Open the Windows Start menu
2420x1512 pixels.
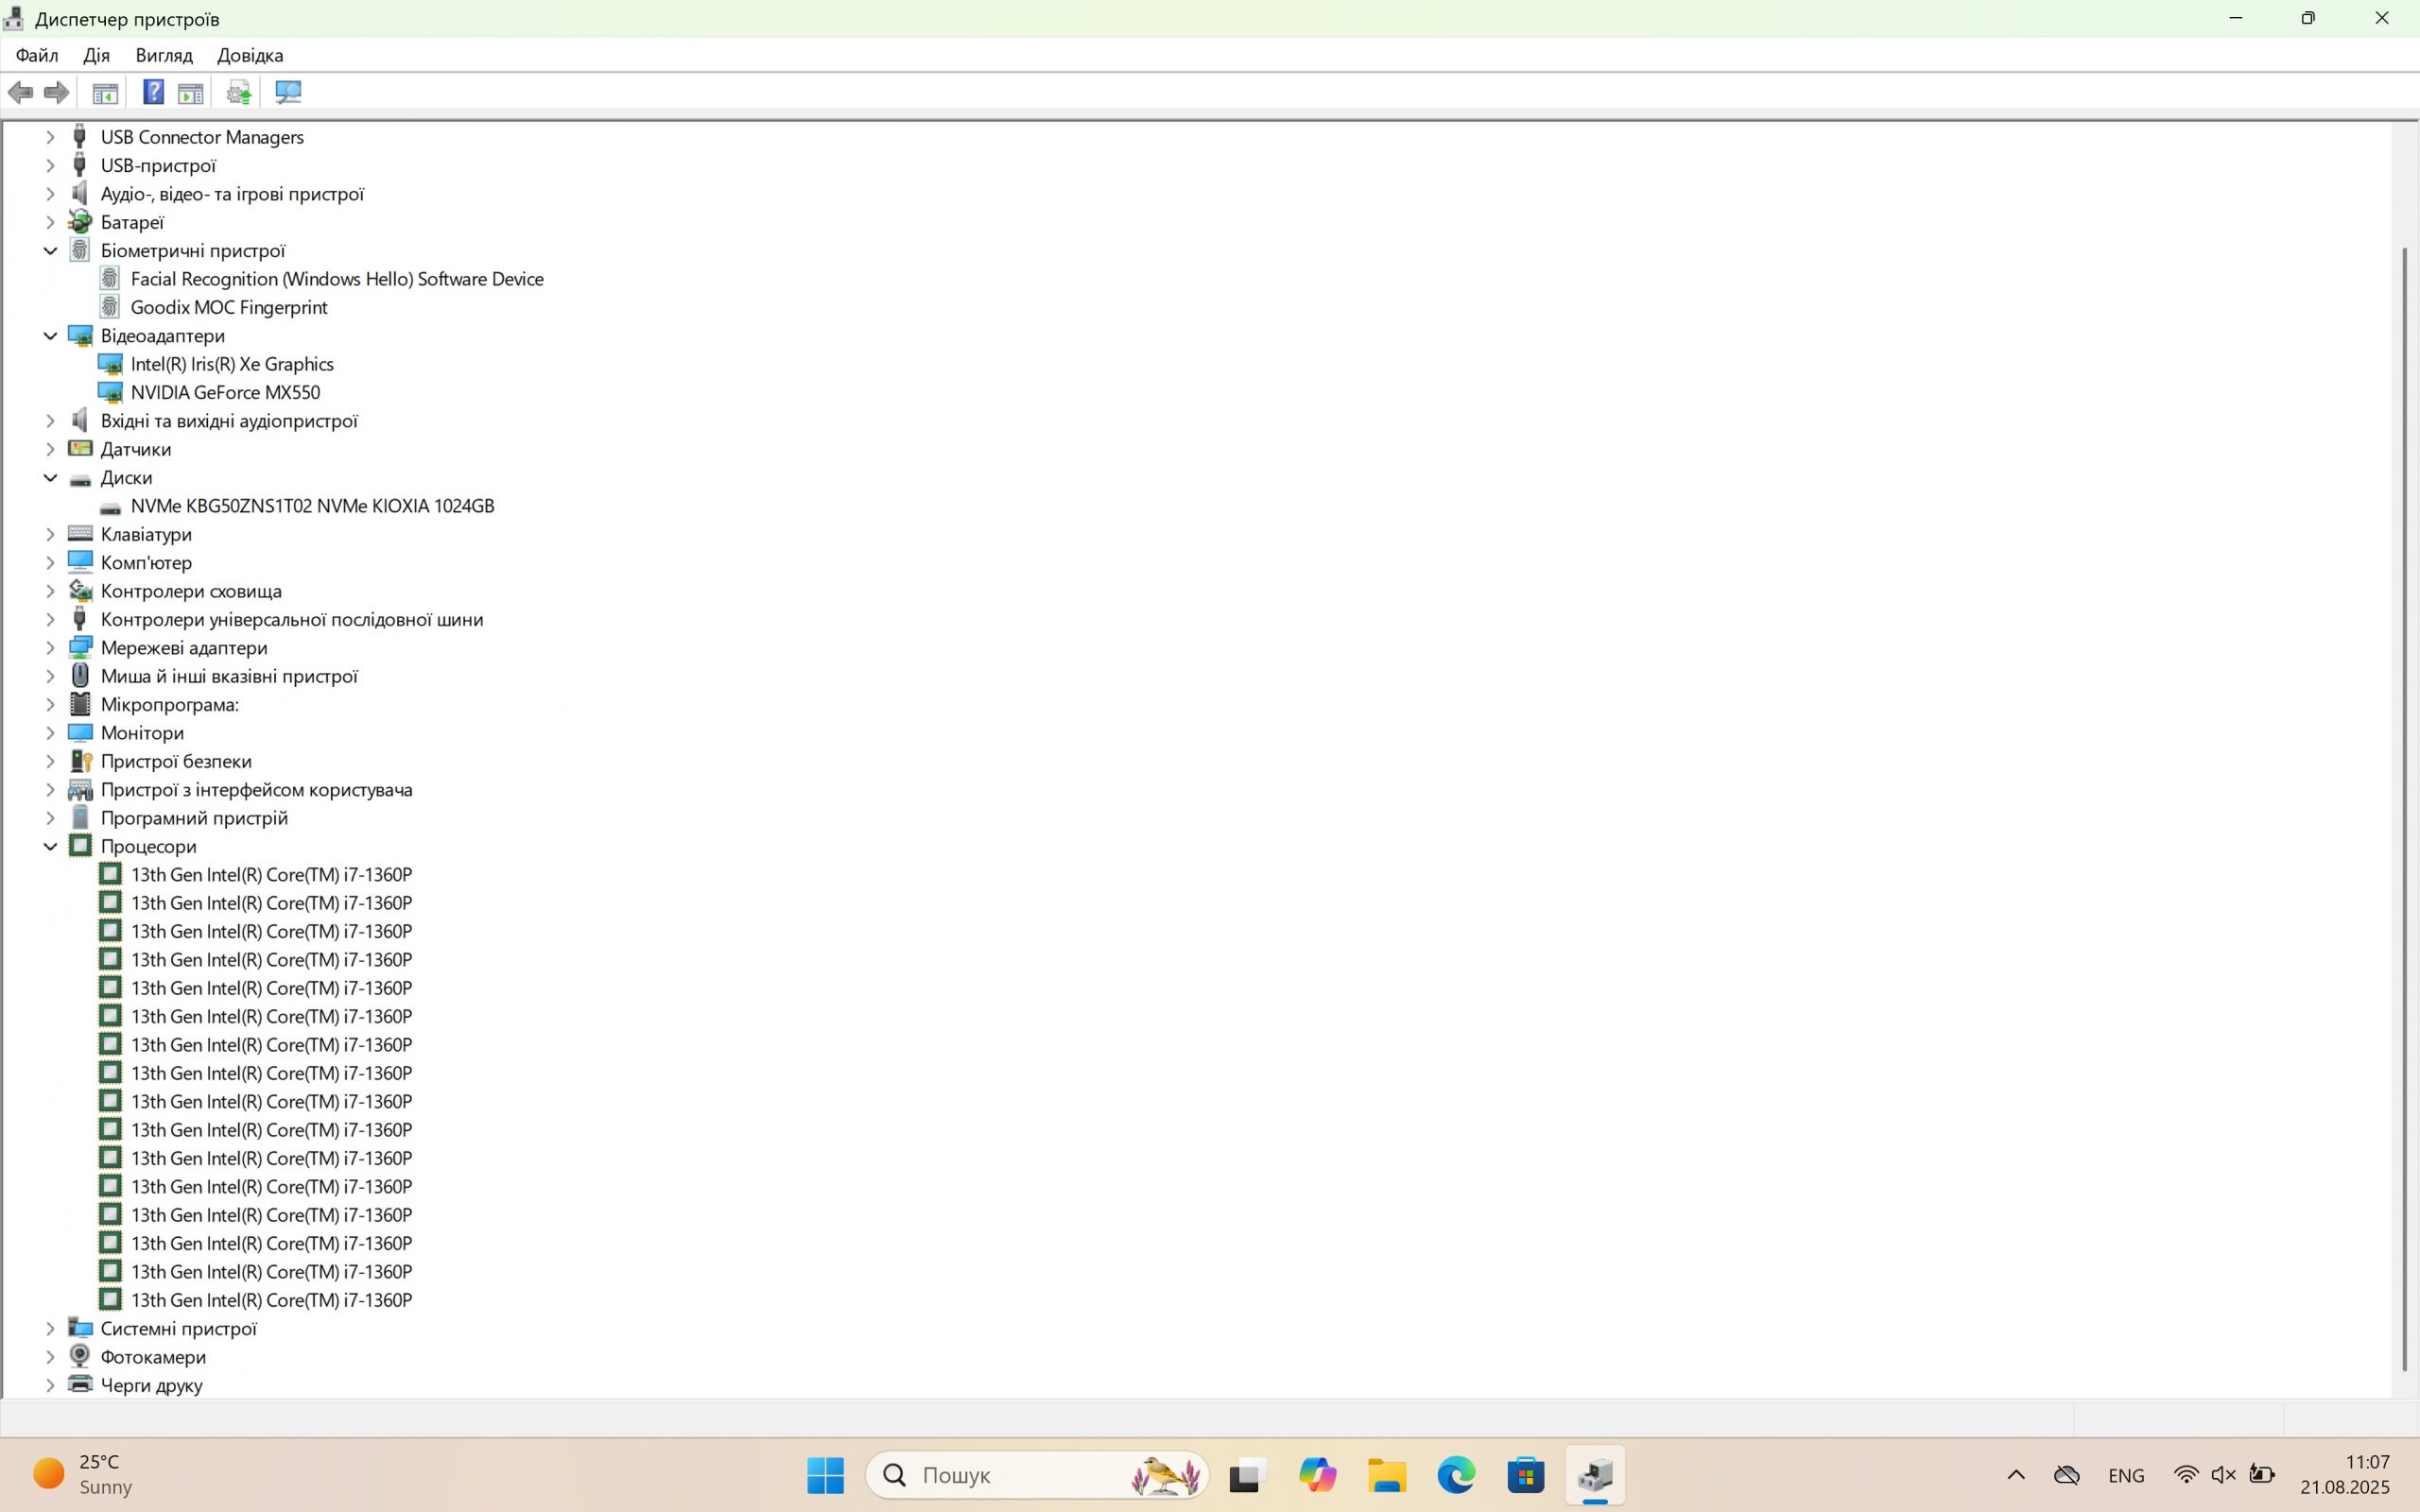point(825,1475)
